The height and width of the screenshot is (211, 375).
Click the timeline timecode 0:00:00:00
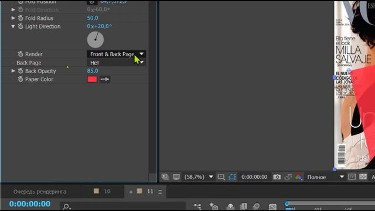(30, 204)
